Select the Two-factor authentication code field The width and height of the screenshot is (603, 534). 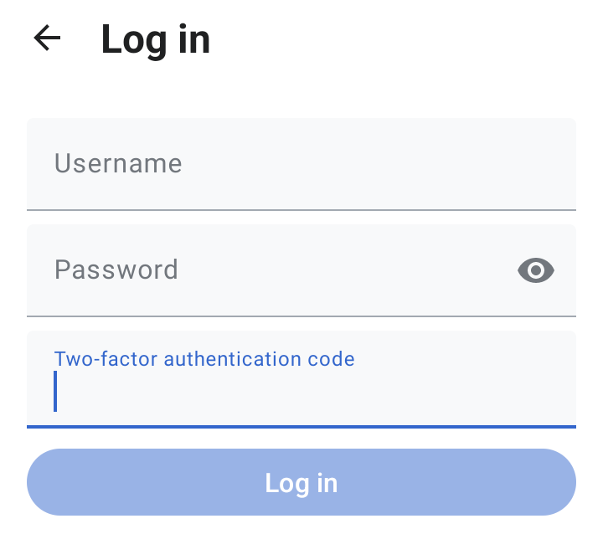pos(301,379)
